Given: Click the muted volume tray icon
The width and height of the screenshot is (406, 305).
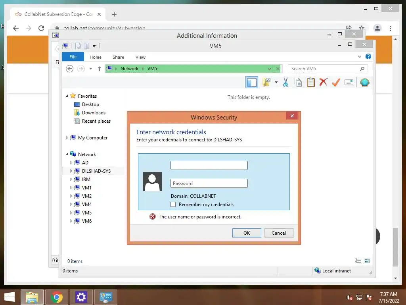Looking at the screenshot, I should (x=349, y=297).
